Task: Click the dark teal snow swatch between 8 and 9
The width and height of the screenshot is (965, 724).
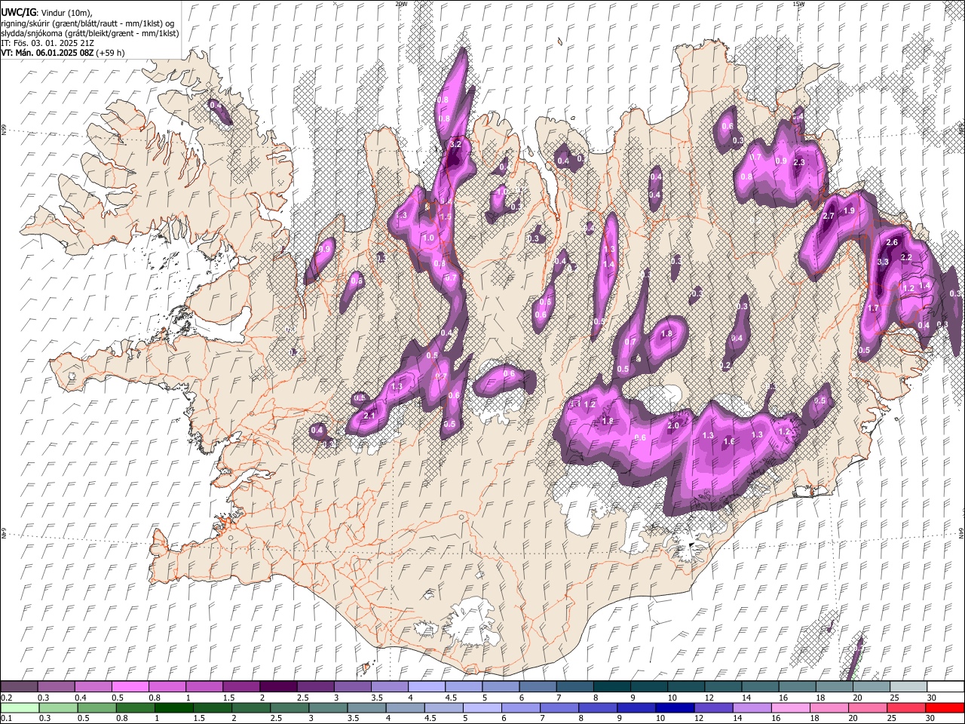Action: (x=611, y=687)
